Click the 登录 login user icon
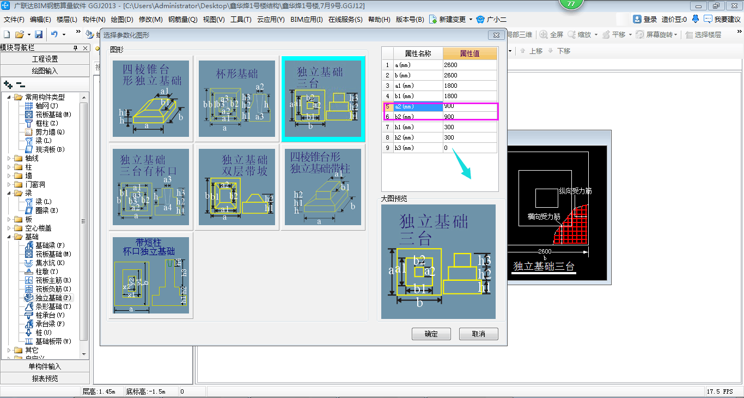The image size is (744, 398). 637,19
